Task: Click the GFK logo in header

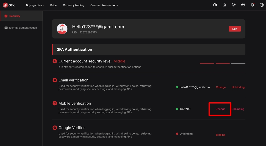Action: [x=9, y=5]
